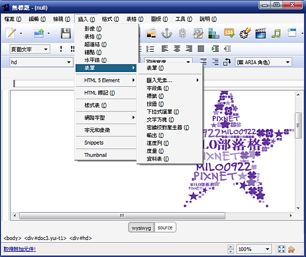The image size is (306, 257).
Task: Select 下拉式選單 in the form submenu
Action: point(169,112)
